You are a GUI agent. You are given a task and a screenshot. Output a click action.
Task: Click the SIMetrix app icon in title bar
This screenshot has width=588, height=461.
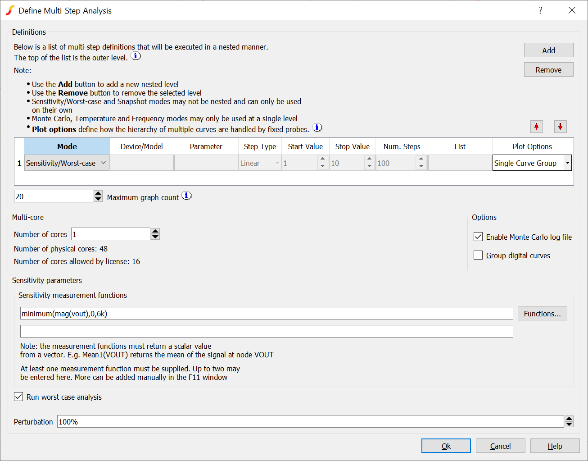tap(10, 10)
